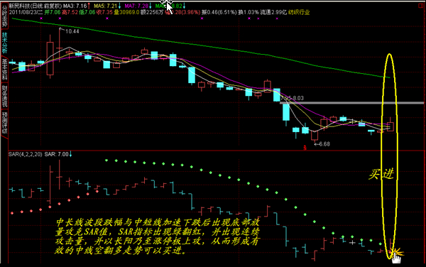Click the MA3 up arrow indicator
Image resolution: width=426 pixels, height=267 pixels.
click(x=89, y=6)
